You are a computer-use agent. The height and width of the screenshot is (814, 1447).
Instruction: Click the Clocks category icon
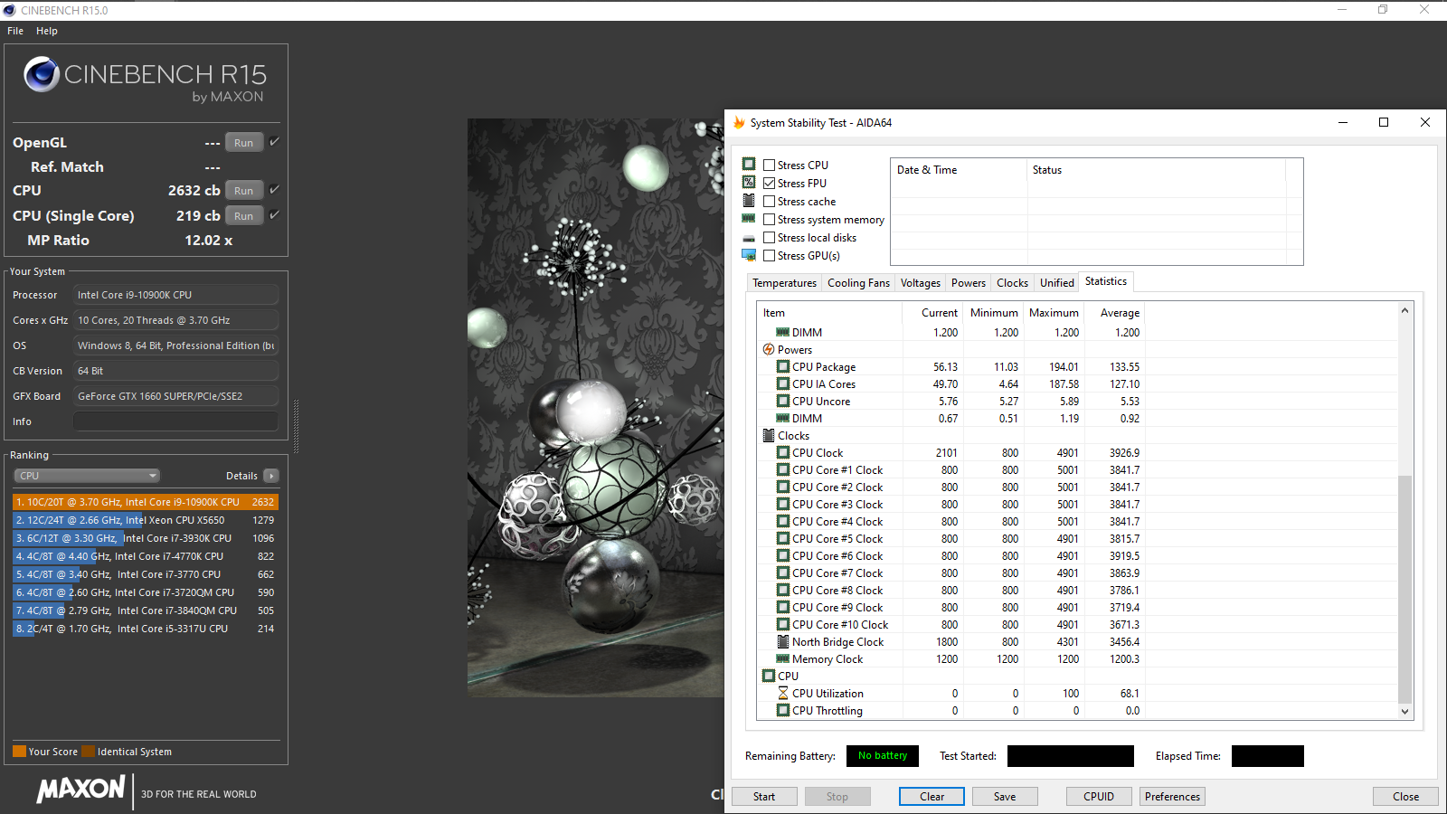[x=769, y=435]
